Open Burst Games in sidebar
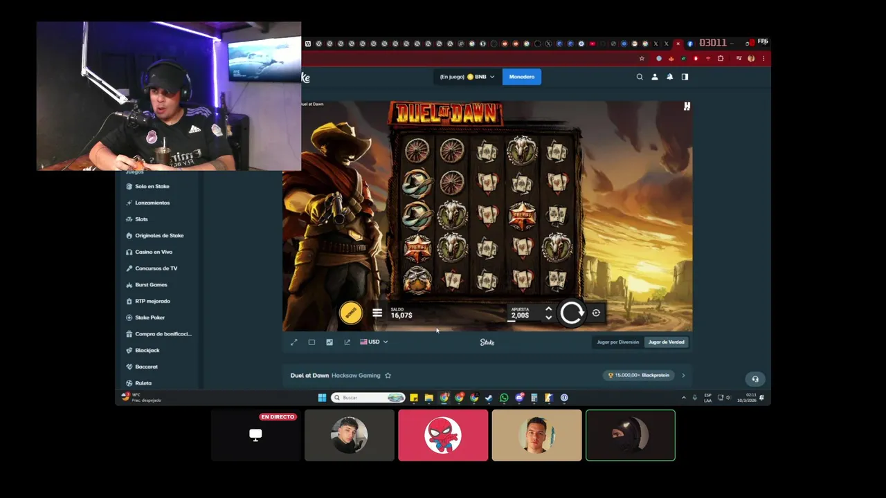Viewport: 886px width, 498px height. point(151,285)
